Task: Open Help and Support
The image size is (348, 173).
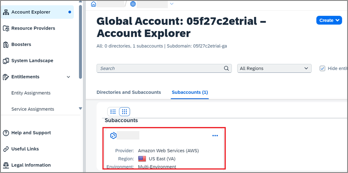Action: tap(31, 133)
